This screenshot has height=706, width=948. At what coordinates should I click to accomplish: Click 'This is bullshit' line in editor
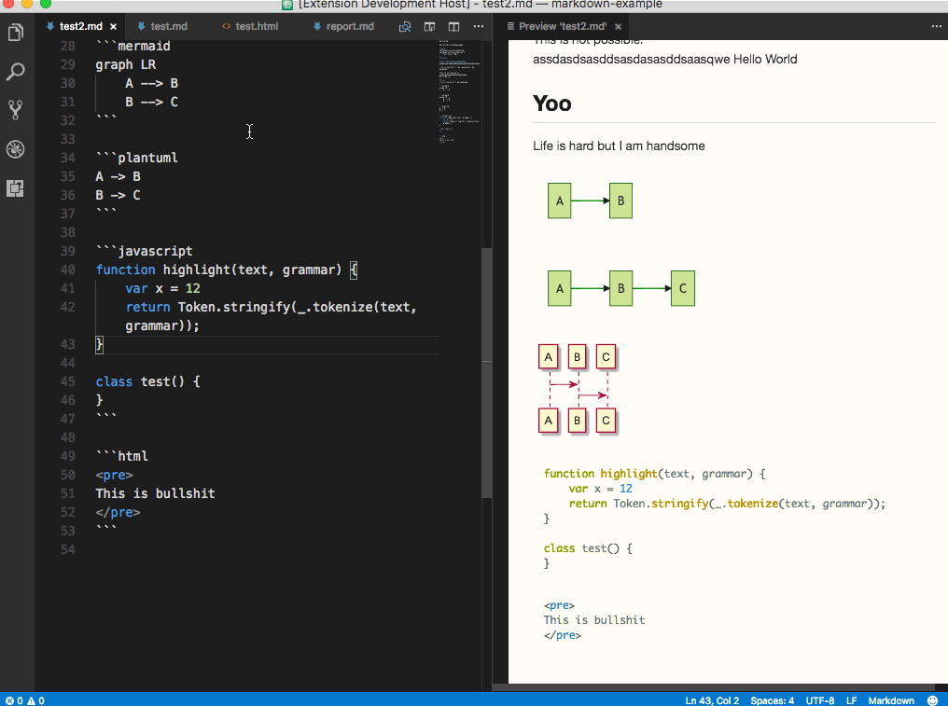click(156, 493)
